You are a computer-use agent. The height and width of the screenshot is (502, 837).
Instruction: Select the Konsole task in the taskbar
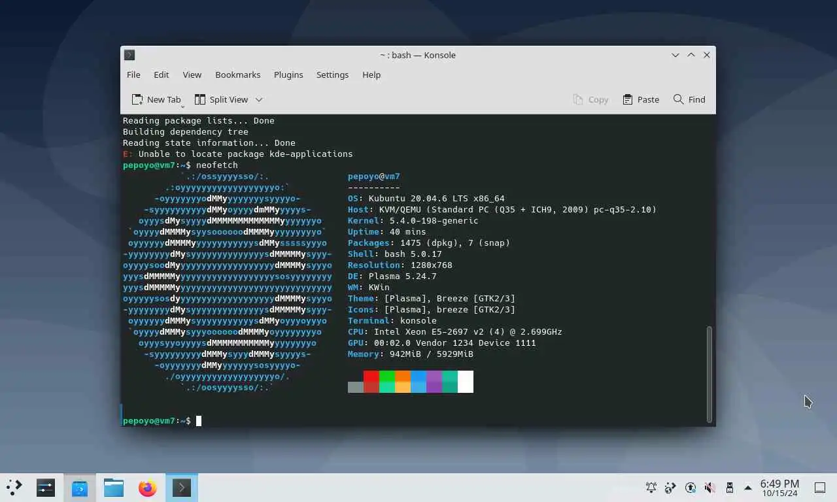pyautogui.click(x=182, y=488)
